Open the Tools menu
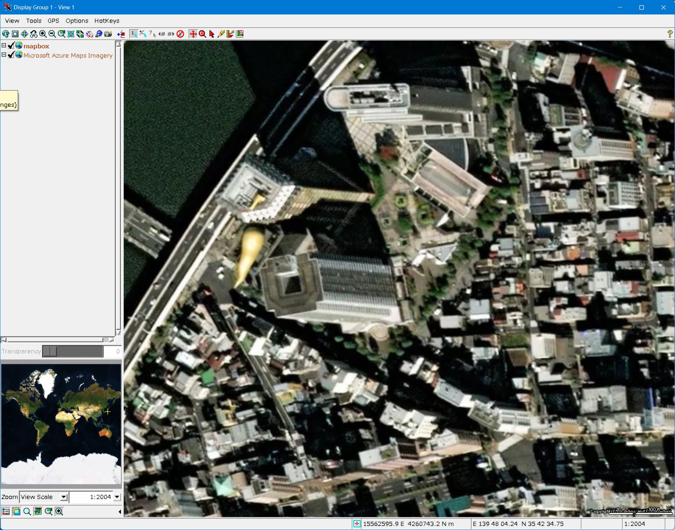This screenshot has width=675, height=530. click(x=33, y=21)
